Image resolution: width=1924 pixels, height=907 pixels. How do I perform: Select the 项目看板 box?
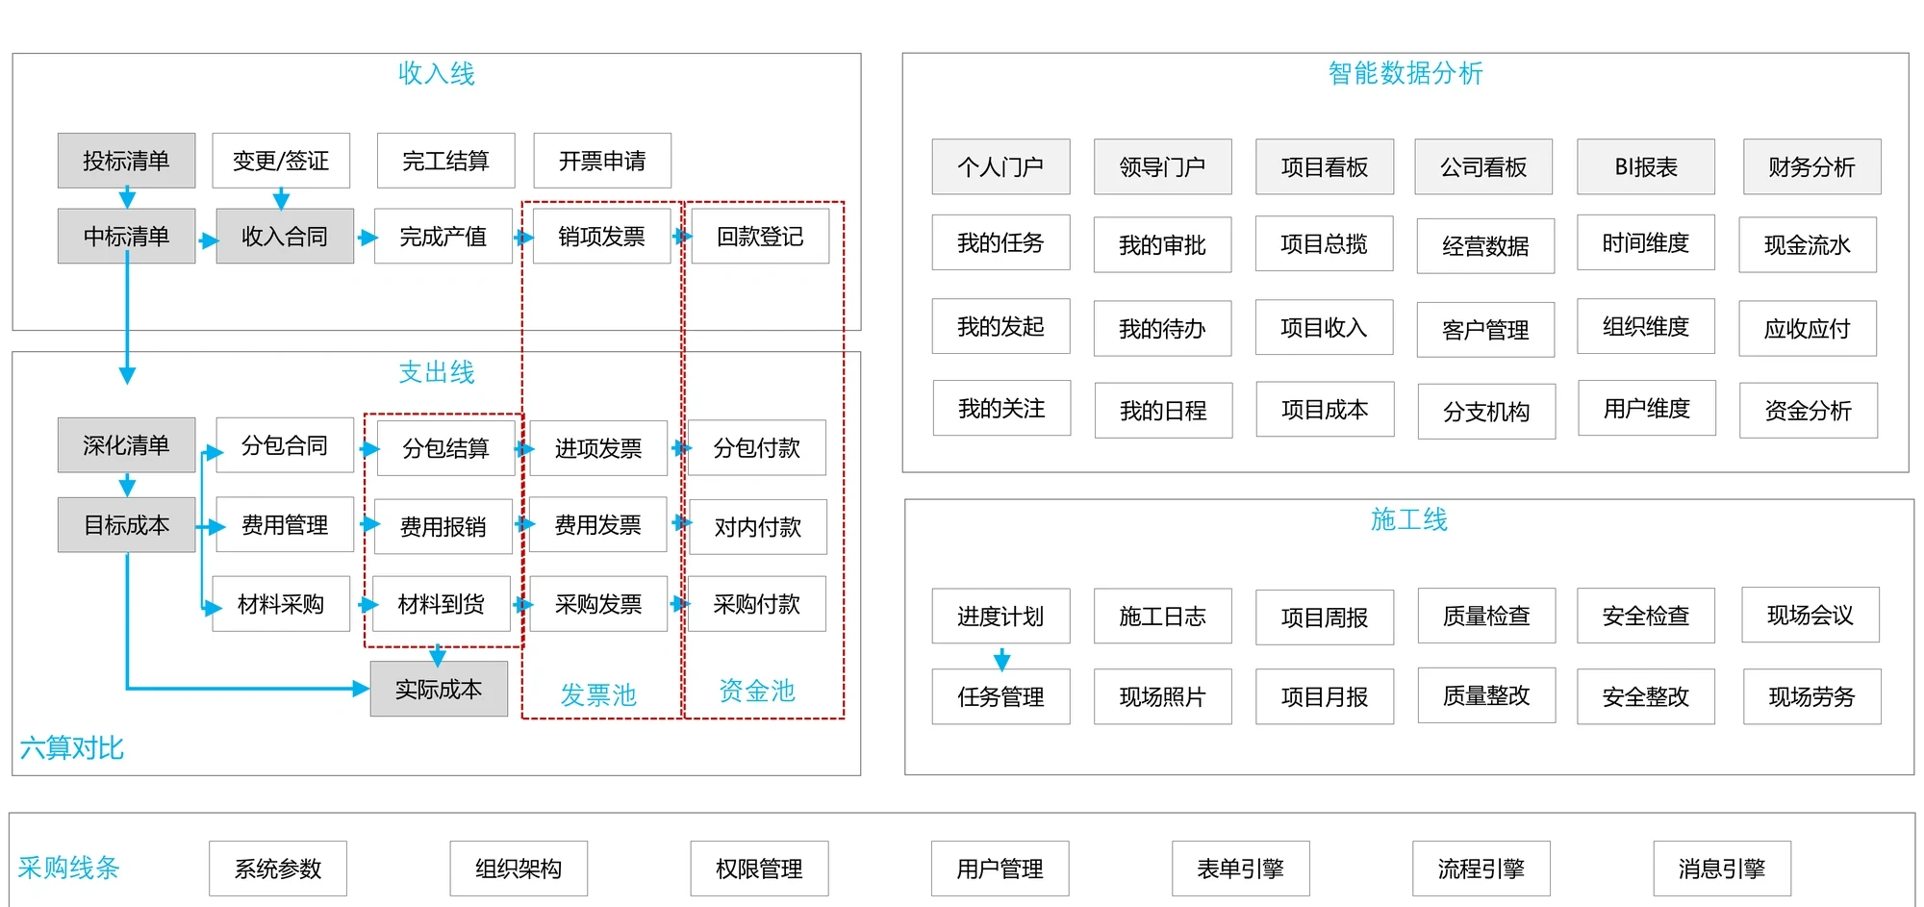pyautogui.click(x=1325, y=166)
